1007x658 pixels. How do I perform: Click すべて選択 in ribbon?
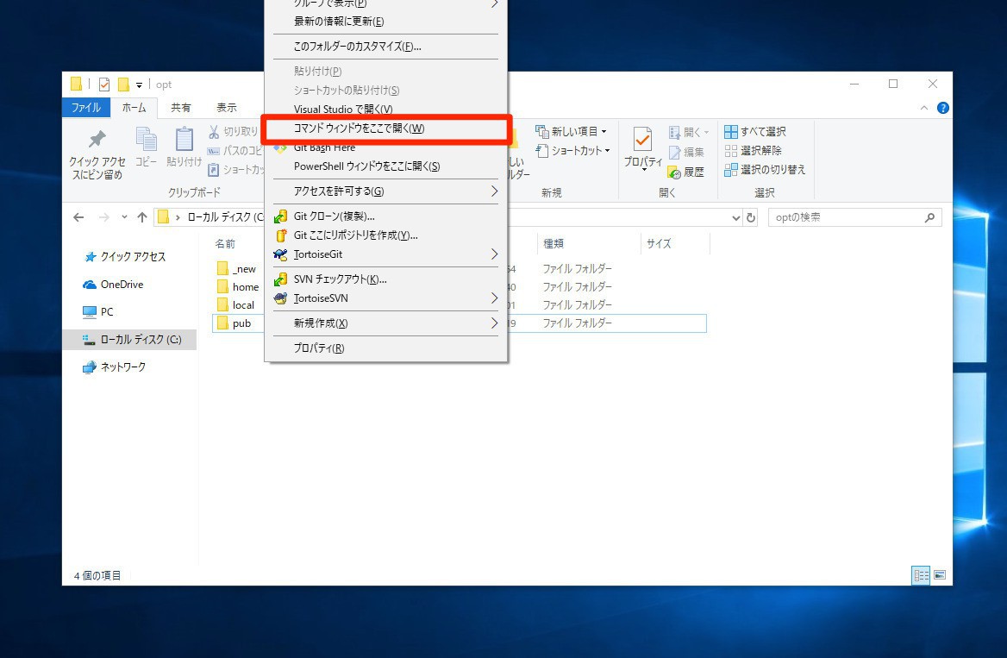[x=755, y=132]
